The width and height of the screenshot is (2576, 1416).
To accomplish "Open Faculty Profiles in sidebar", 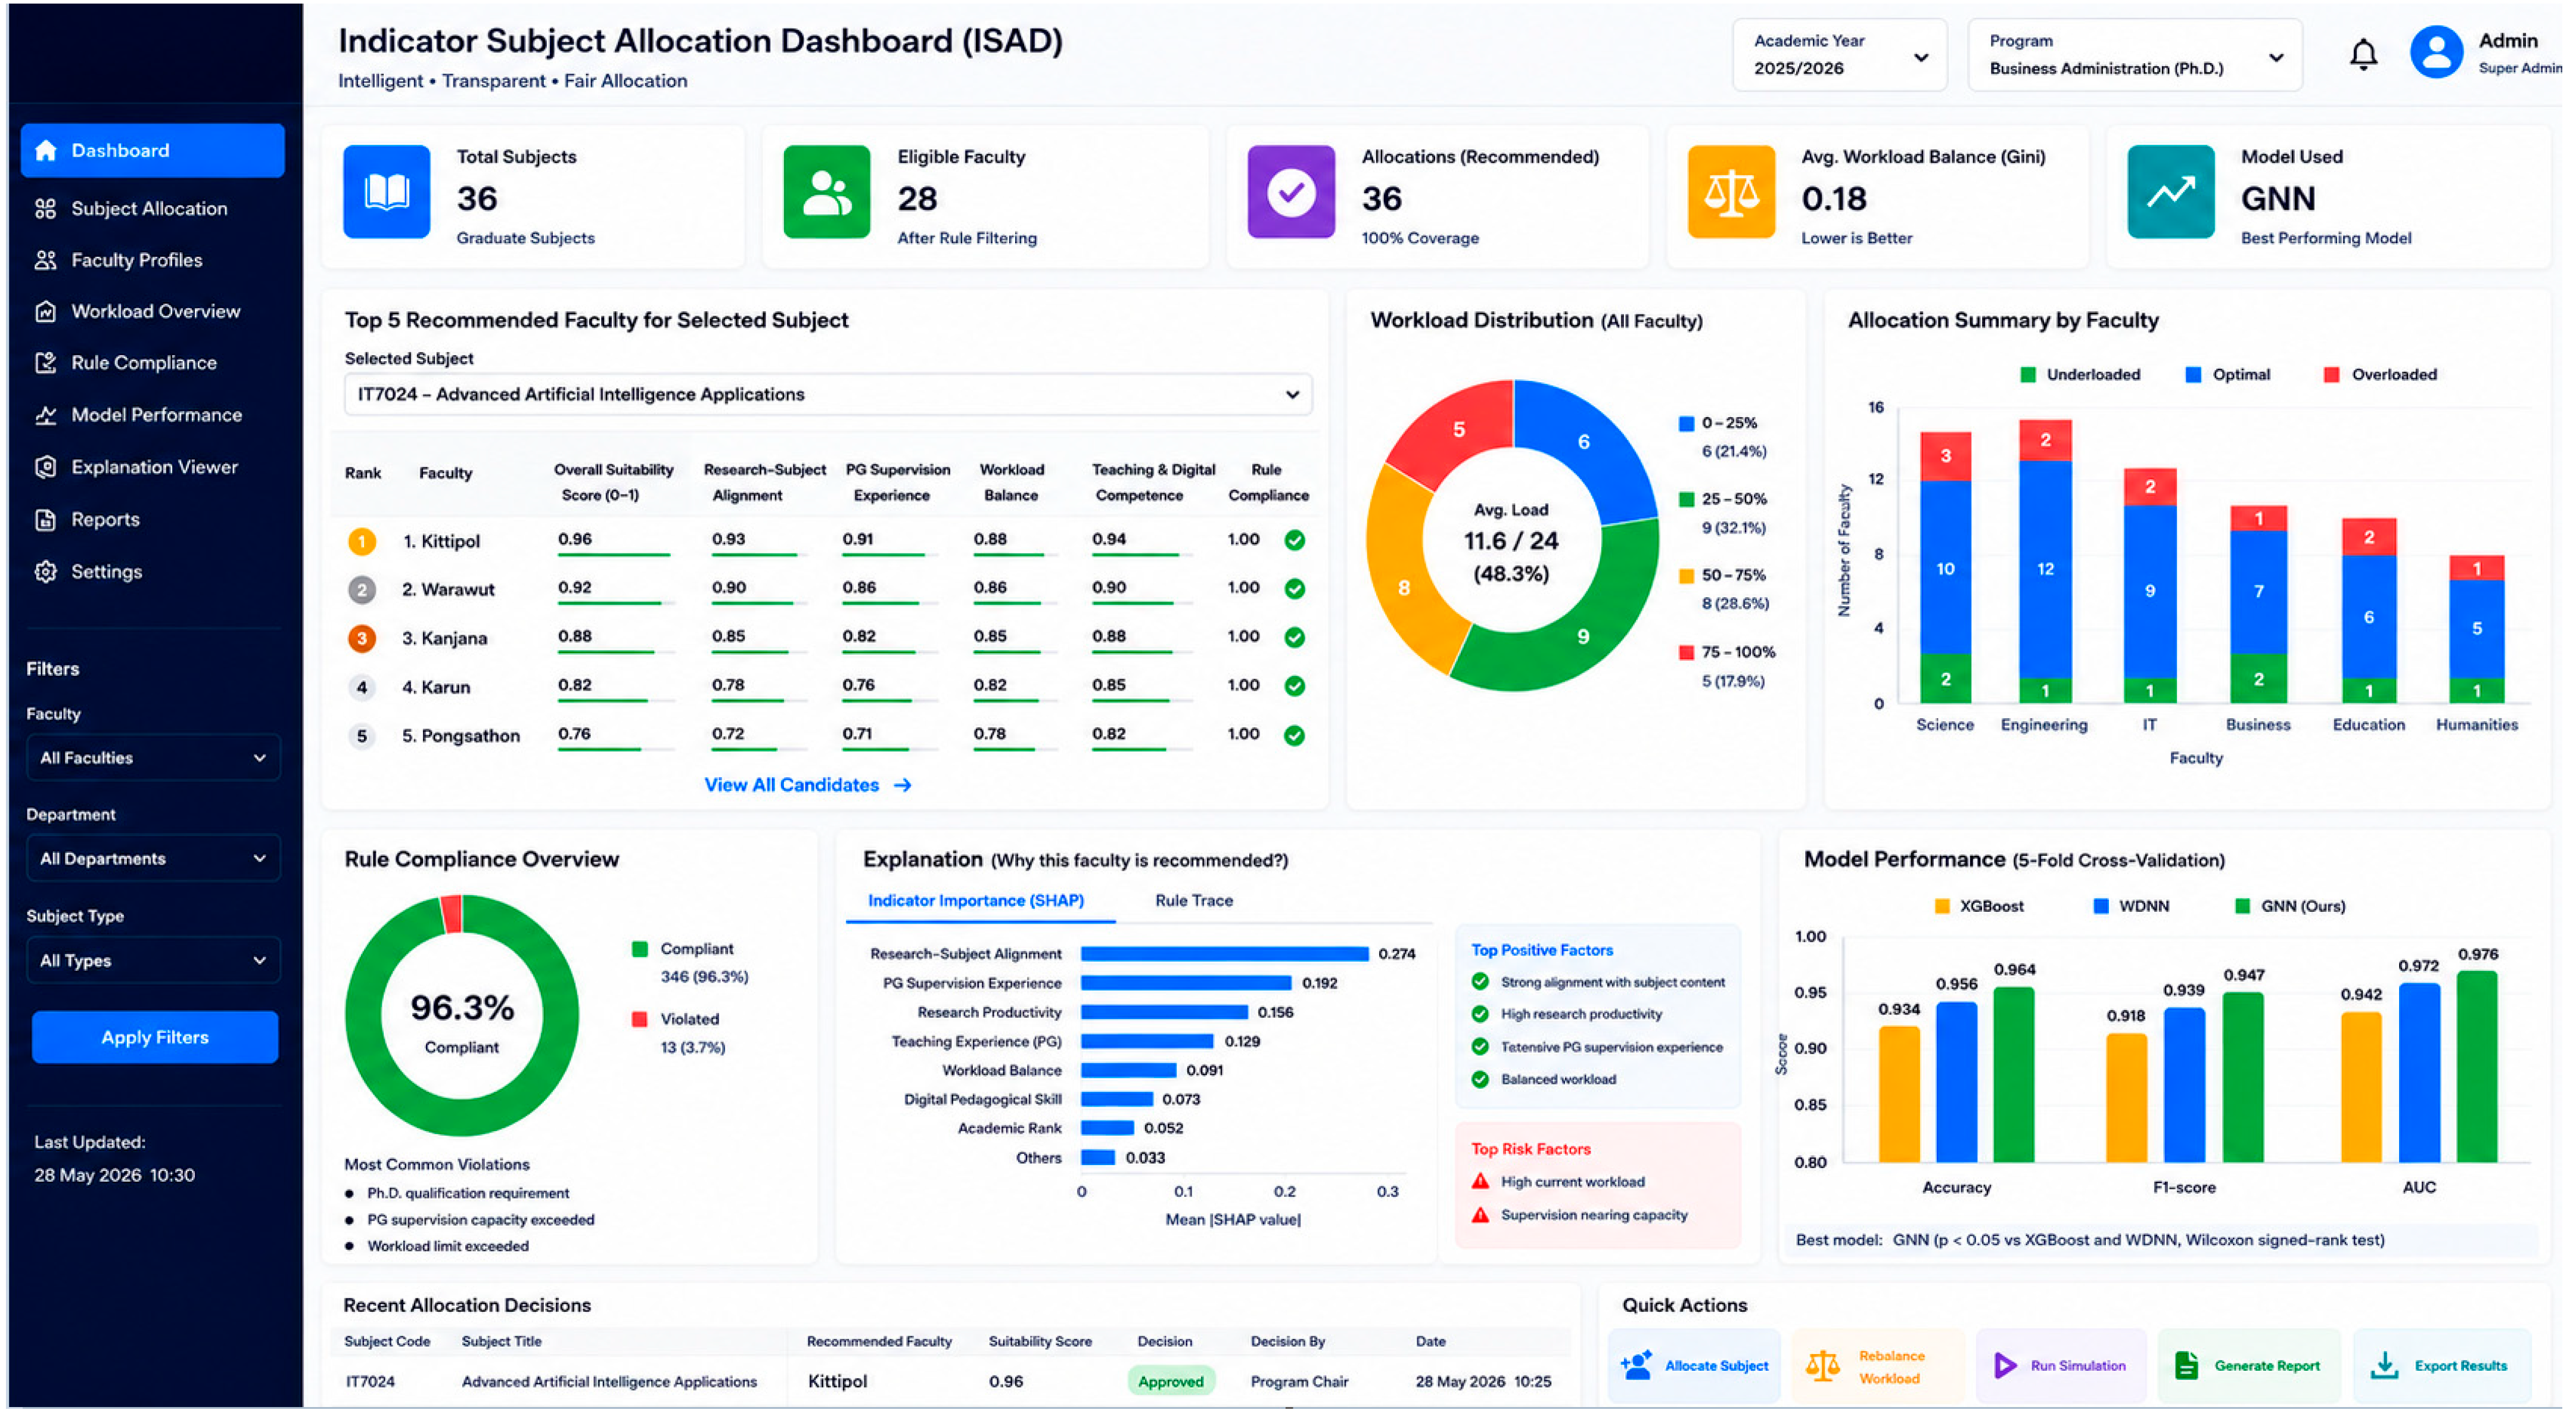I will (x=137, y=260).
